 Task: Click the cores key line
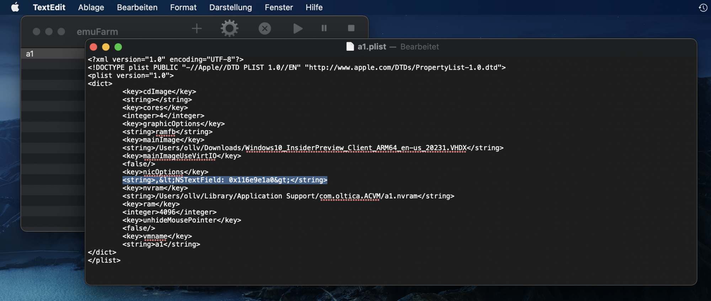coord(155,108)
